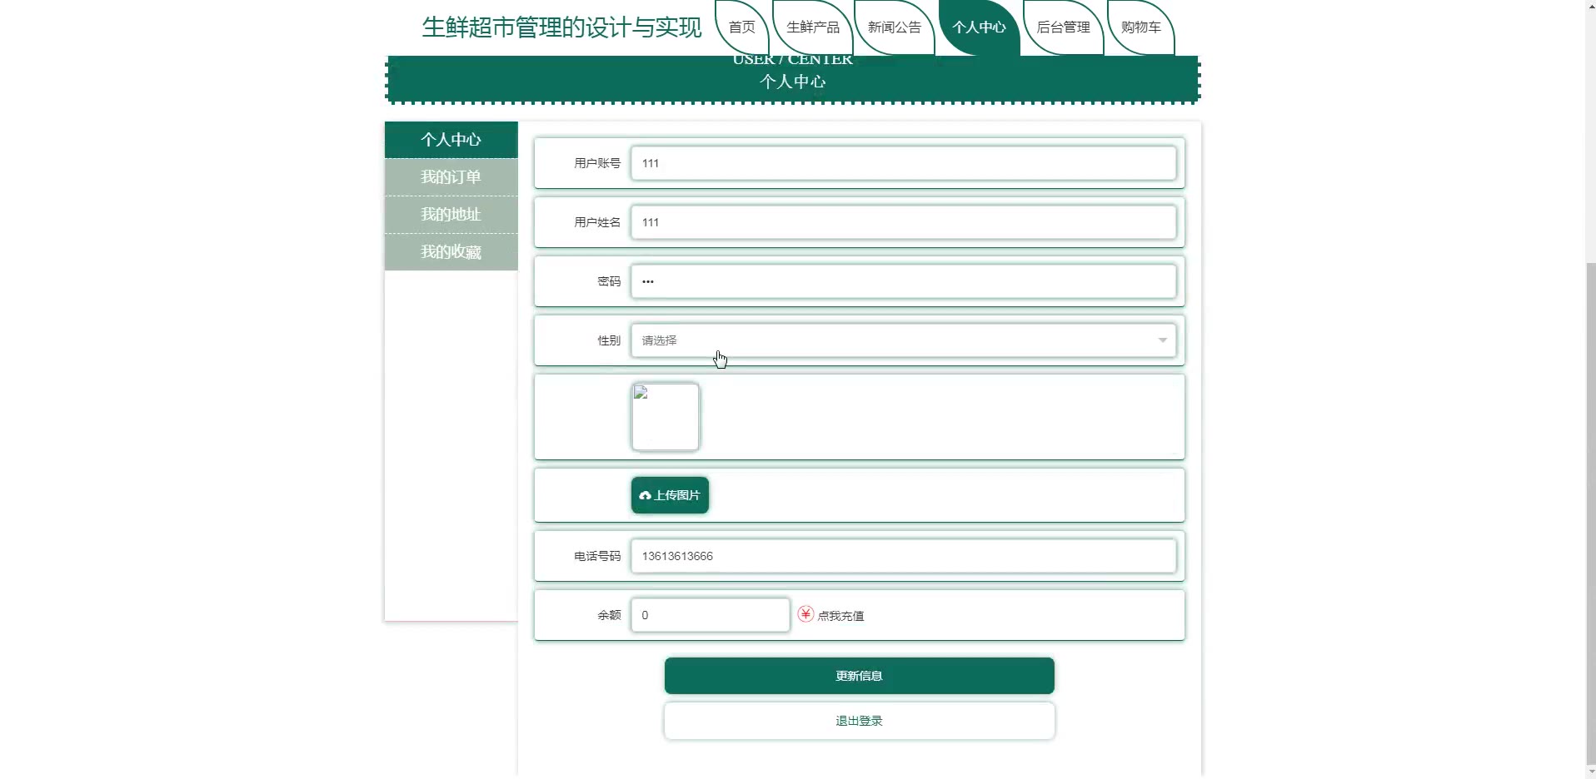
Task: Click the cloud upload icon on 上传图片
Action: coord(645,496)
